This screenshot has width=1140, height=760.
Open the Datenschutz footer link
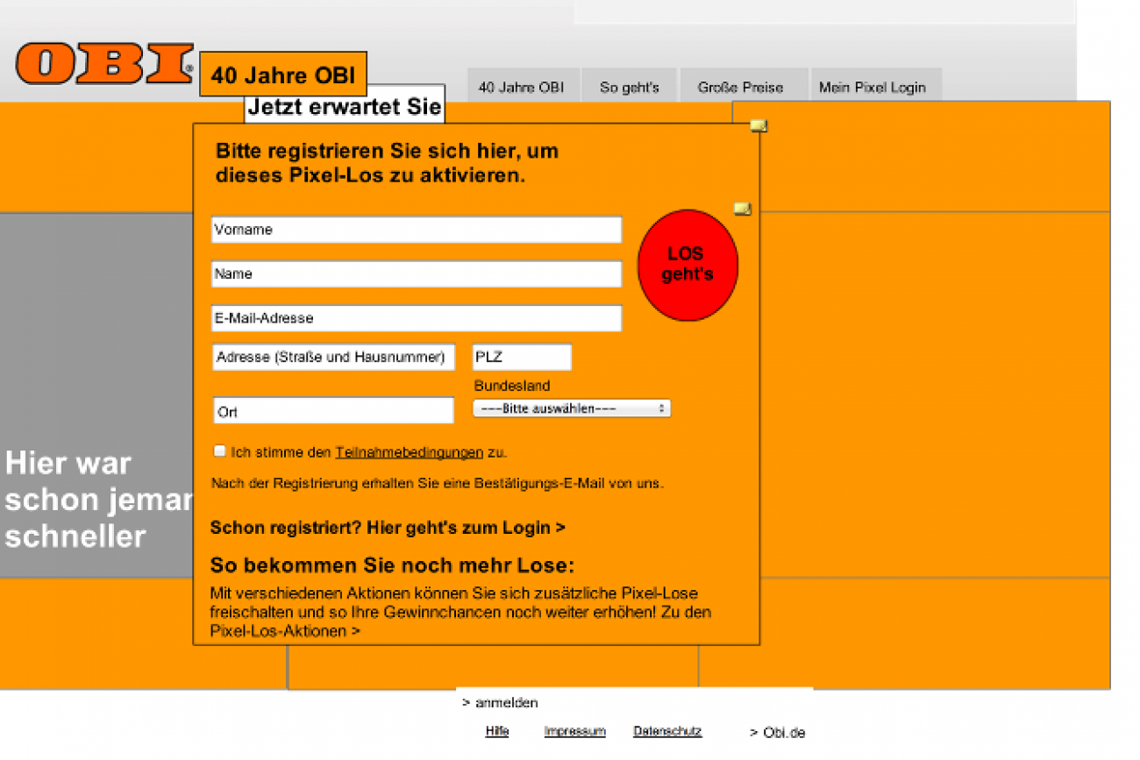(x=666, y=731)
